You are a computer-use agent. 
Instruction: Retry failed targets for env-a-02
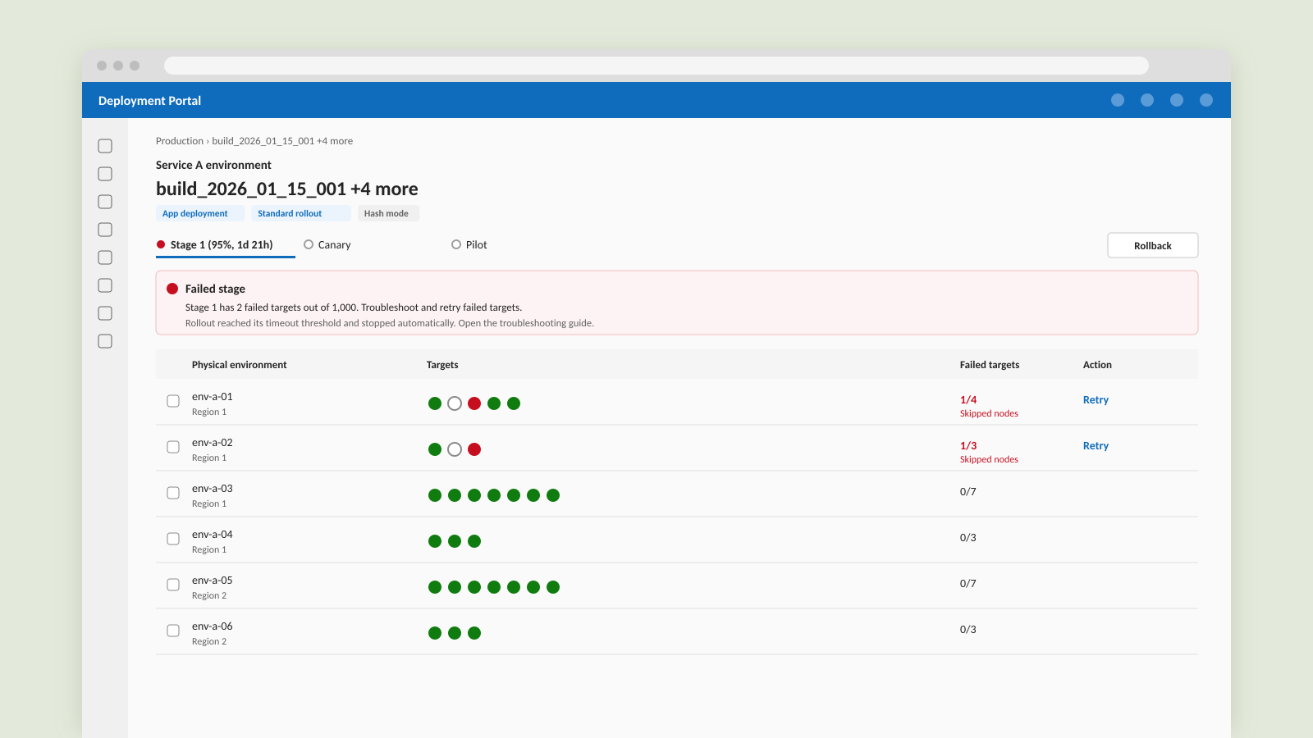(1096, 446)
